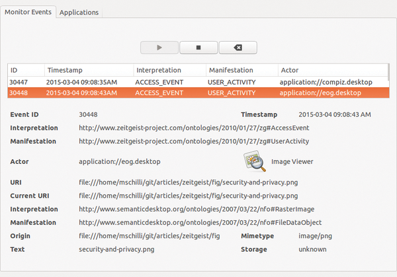397x277 pixels.
Task: Click the zg#AccessEvent interpretation URL
Action: coord(194,128)
